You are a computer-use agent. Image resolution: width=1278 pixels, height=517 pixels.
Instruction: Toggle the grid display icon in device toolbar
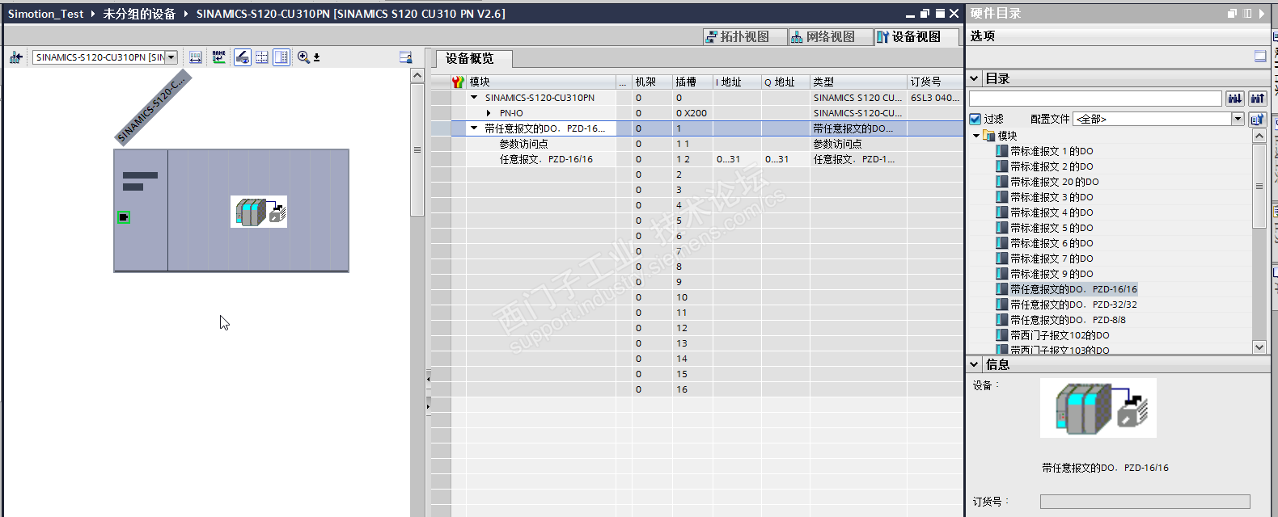click(x=262, y=57)
